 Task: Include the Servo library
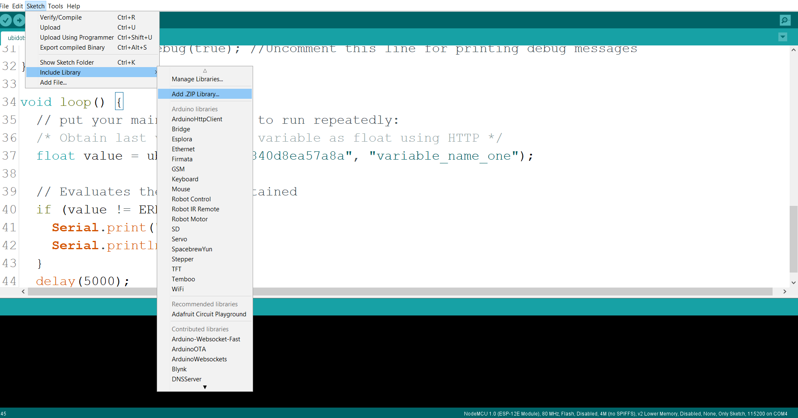click(x=205, y=239)
